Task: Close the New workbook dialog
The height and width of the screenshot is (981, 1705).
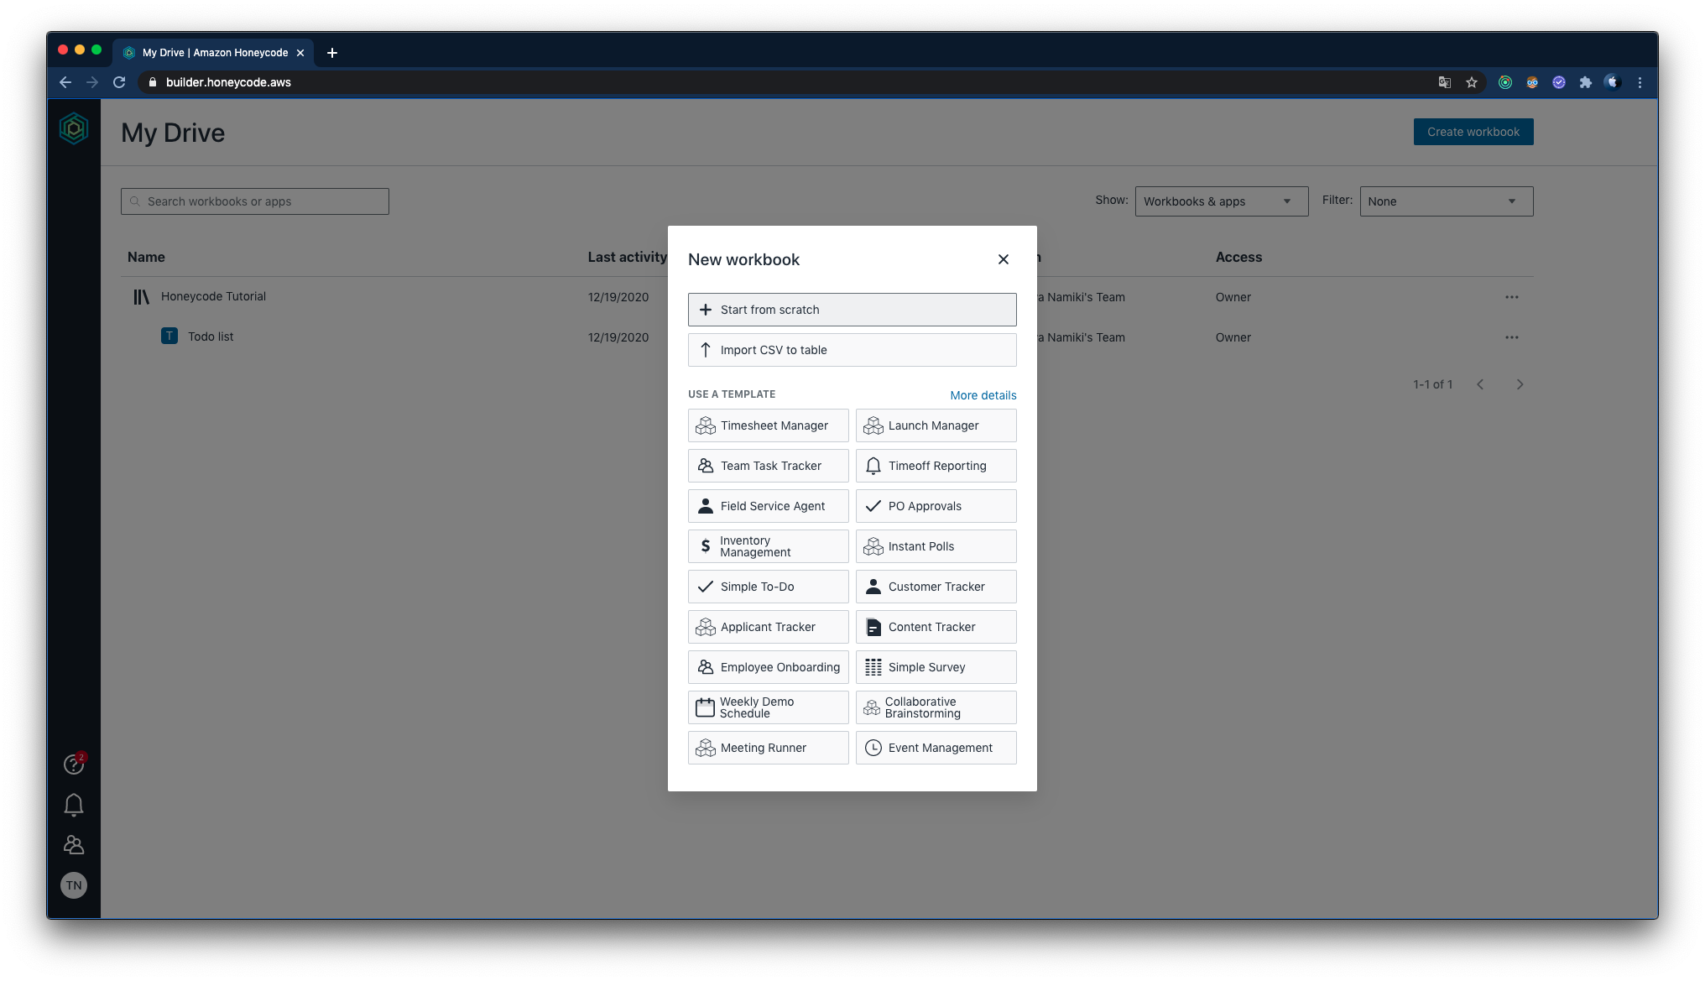Action: tap(1004, 259)
